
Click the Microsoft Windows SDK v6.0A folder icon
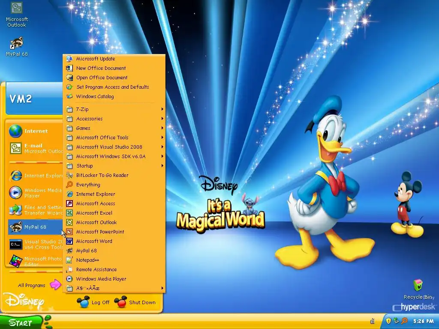tap(69, 156)
